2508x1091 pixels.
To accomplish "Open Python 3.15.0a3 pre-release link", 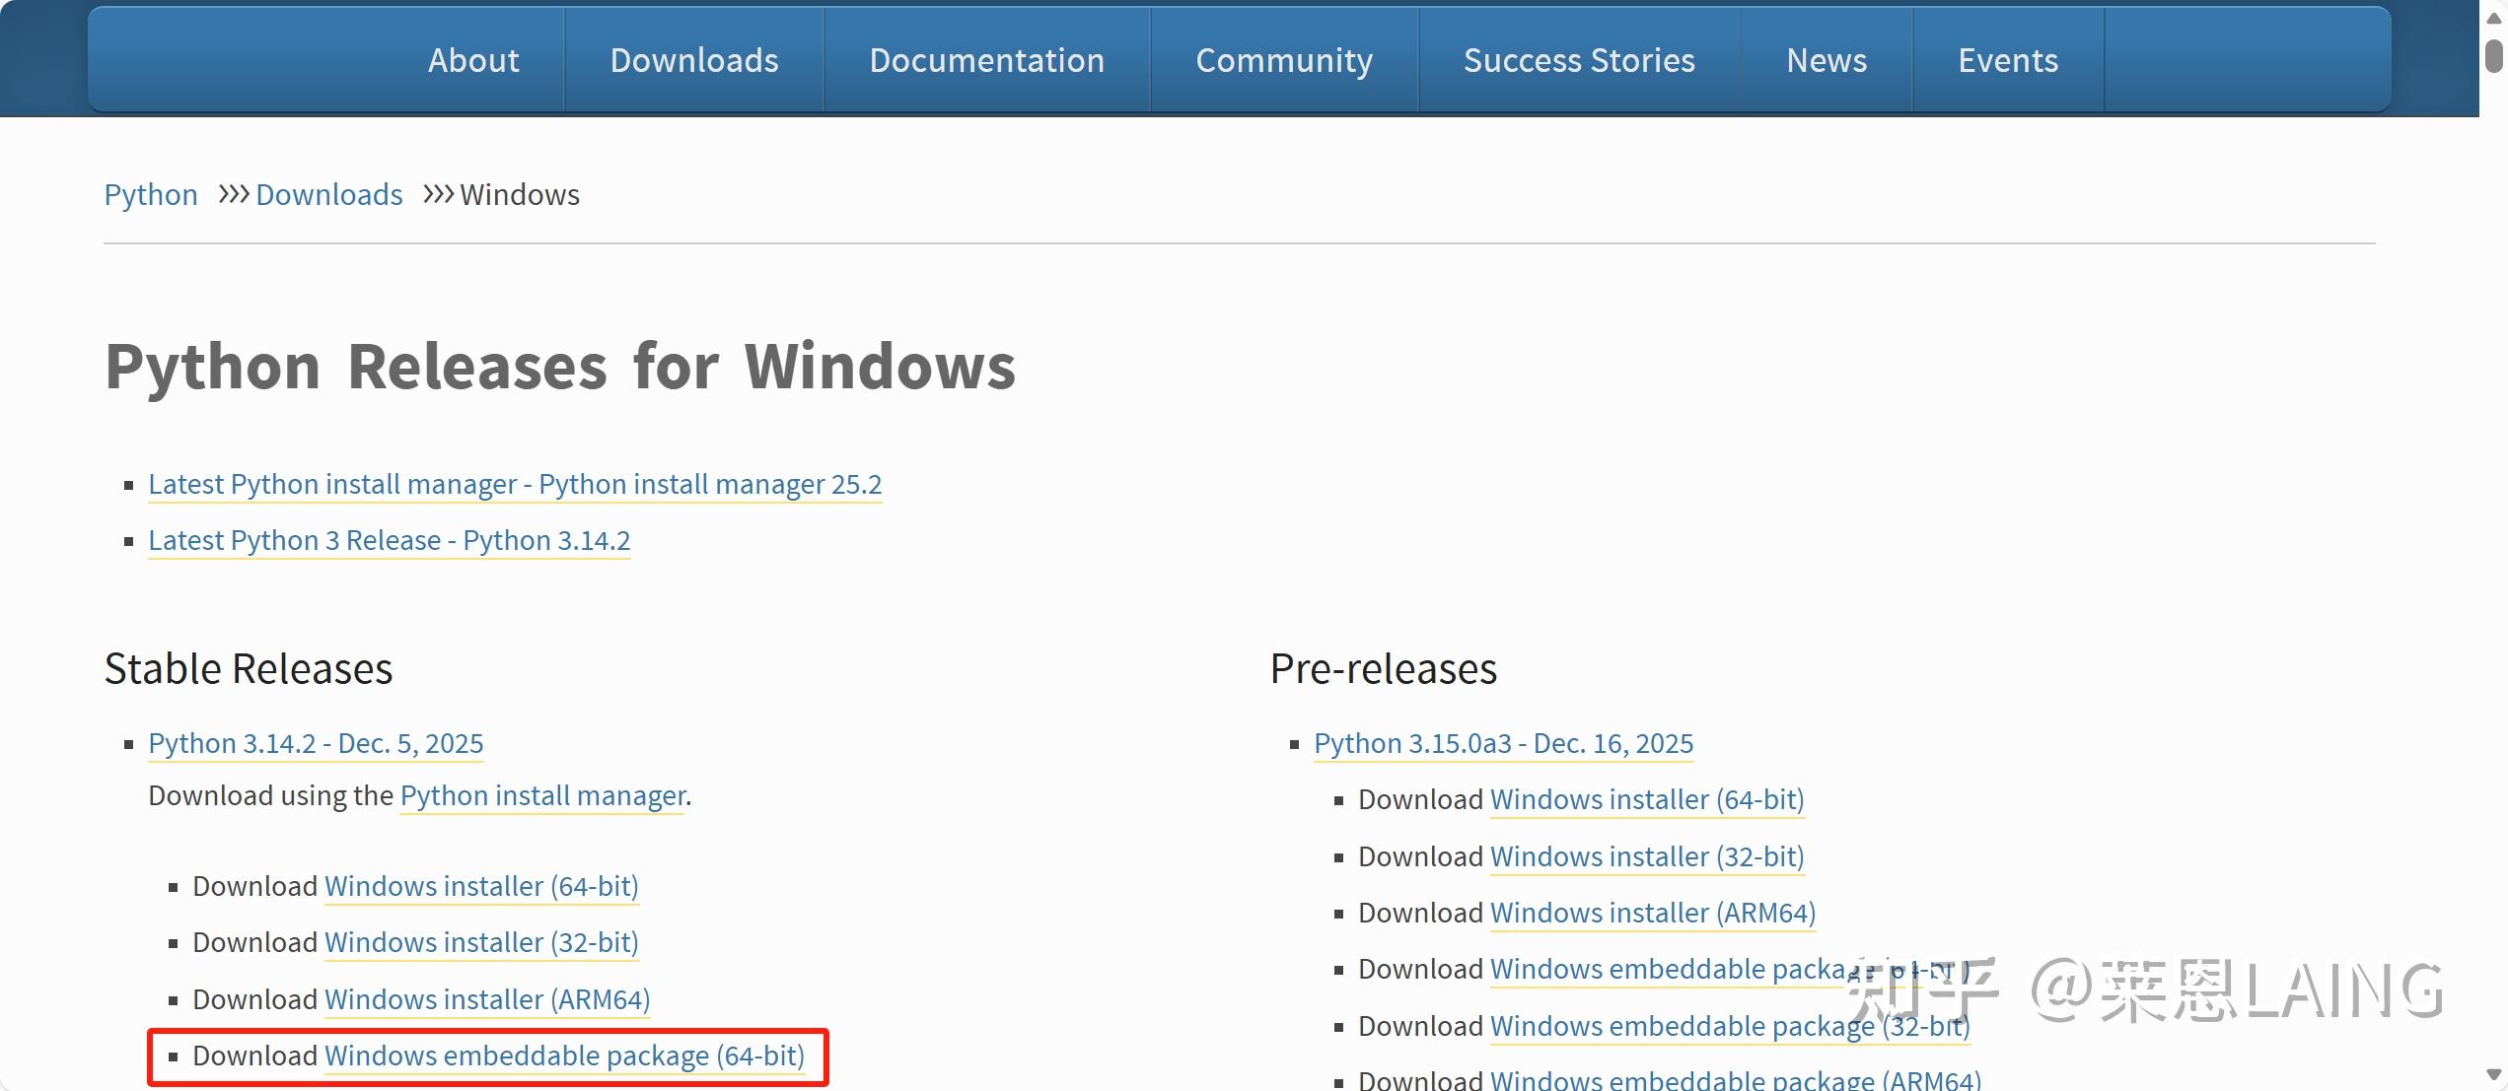I will (x=1503, y=744).
